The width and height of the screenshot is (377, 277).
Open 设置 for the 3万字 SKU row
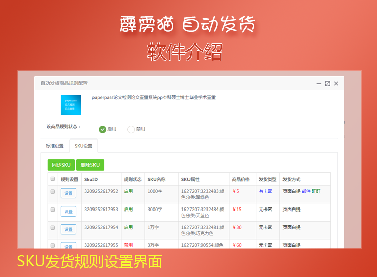68,245
